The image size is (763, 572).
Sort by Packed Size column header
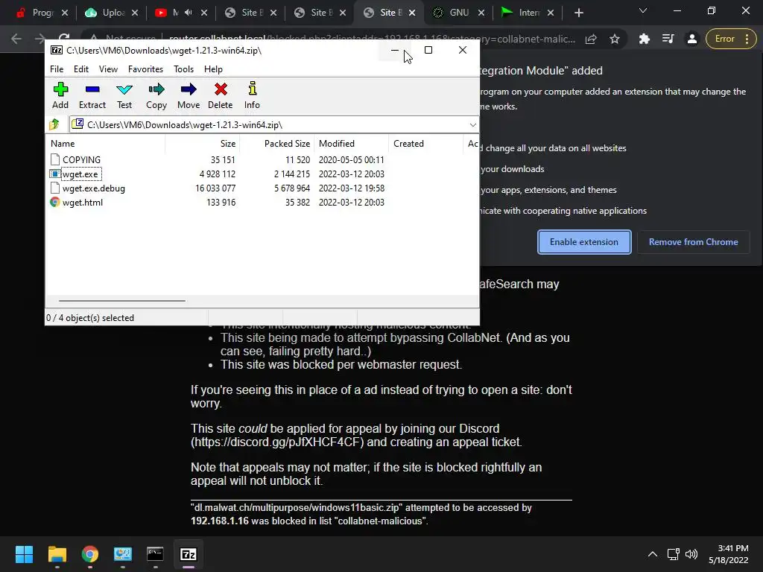277,144
